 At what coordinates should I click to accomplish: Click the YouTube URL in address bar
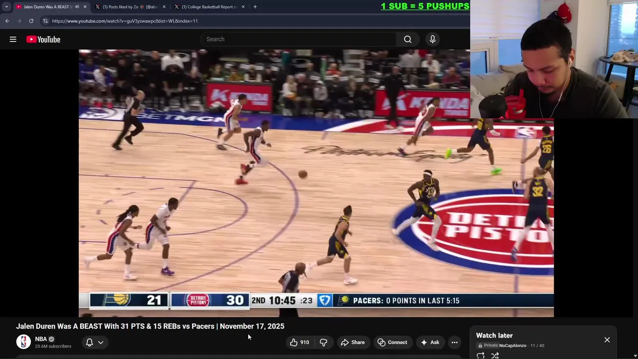coord(125,21)
